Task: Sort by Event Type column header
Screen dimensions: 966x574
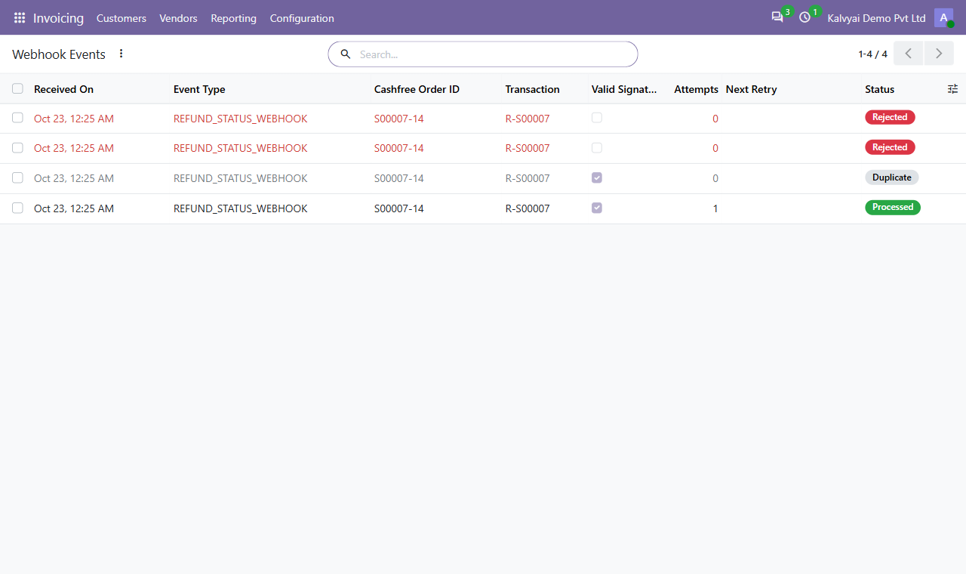Action: tap(199, 89)
